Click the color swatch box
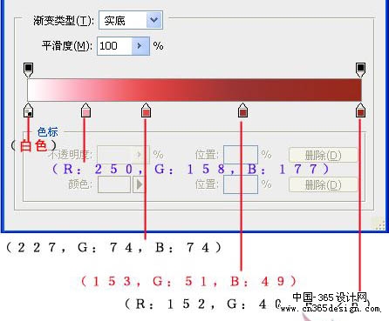 [114, 184]
